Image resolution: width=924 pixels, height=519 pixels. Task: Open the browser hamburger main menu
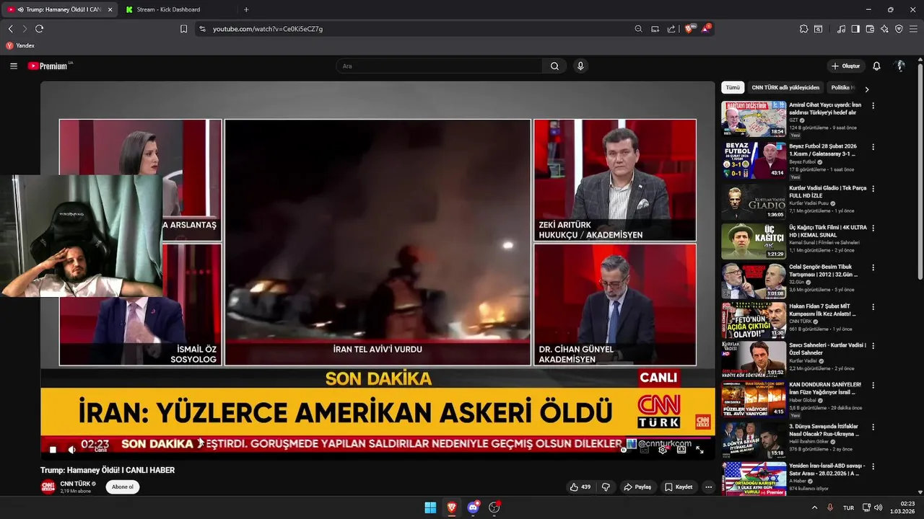pos(913,29)
